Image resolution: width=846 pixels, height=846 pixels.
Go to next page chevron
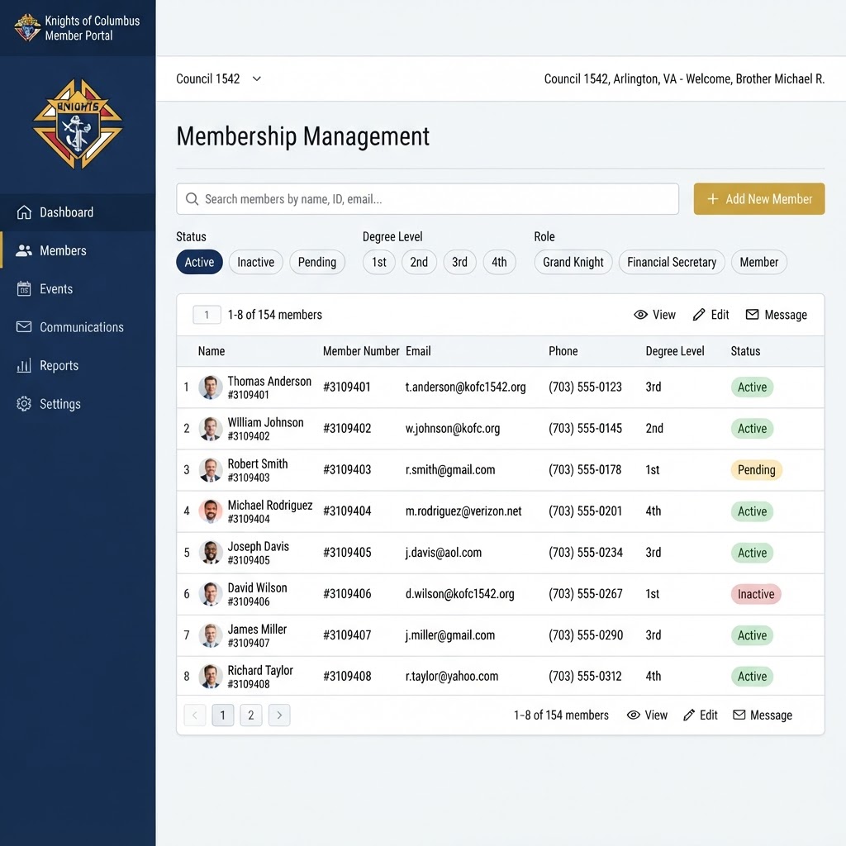click(x=279, y=715)
